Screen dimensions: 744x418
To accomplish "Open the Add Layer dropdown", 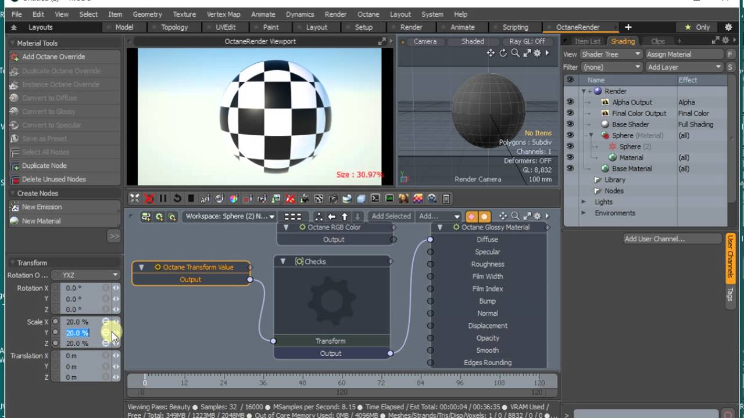I will [684, 67].
